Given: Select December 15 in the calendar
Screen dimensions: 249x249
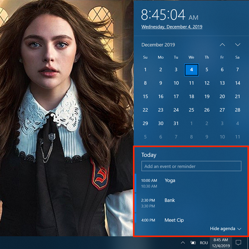Looking at the screenshot, I should [145, 96].
